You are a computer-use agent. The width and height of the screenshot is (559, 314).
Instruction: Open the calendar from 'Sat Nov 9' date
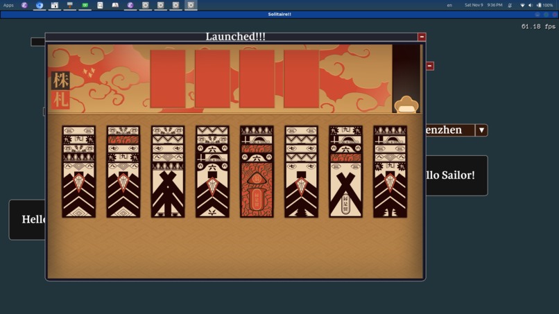(x=474, y=5)
